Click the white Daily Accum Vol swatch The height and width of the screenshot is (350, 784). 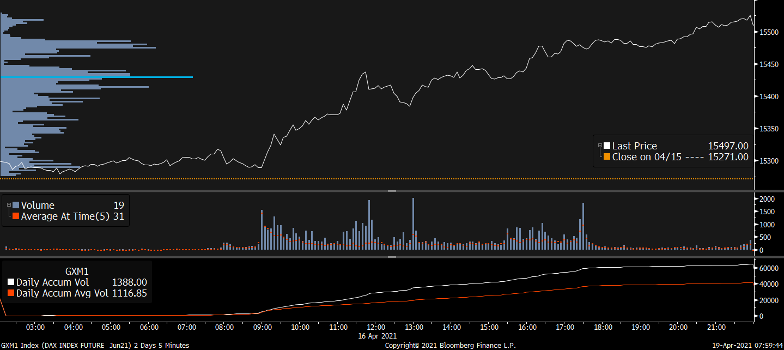coord(11,282)
